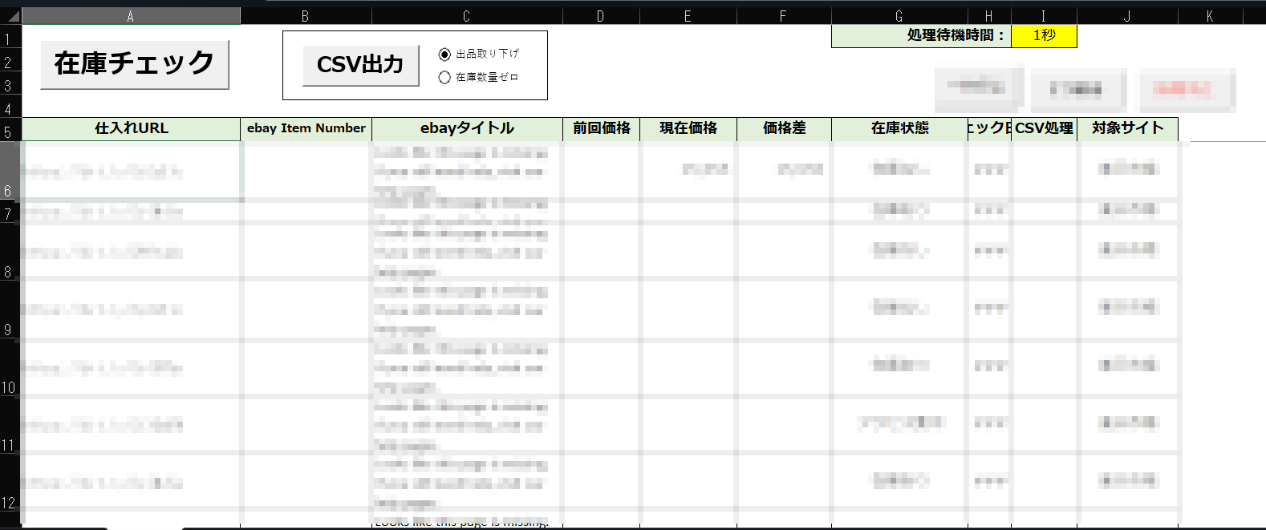Click the yellow 1秒 wait-time cell
1266x530 pixels.
point(1044,36)
